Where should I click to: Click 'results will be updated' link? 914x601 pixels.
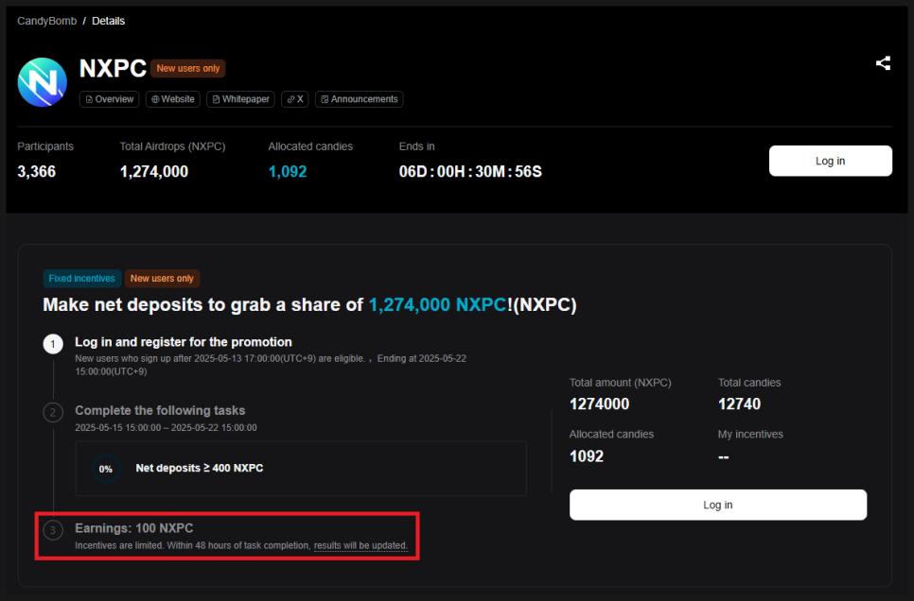360,545
